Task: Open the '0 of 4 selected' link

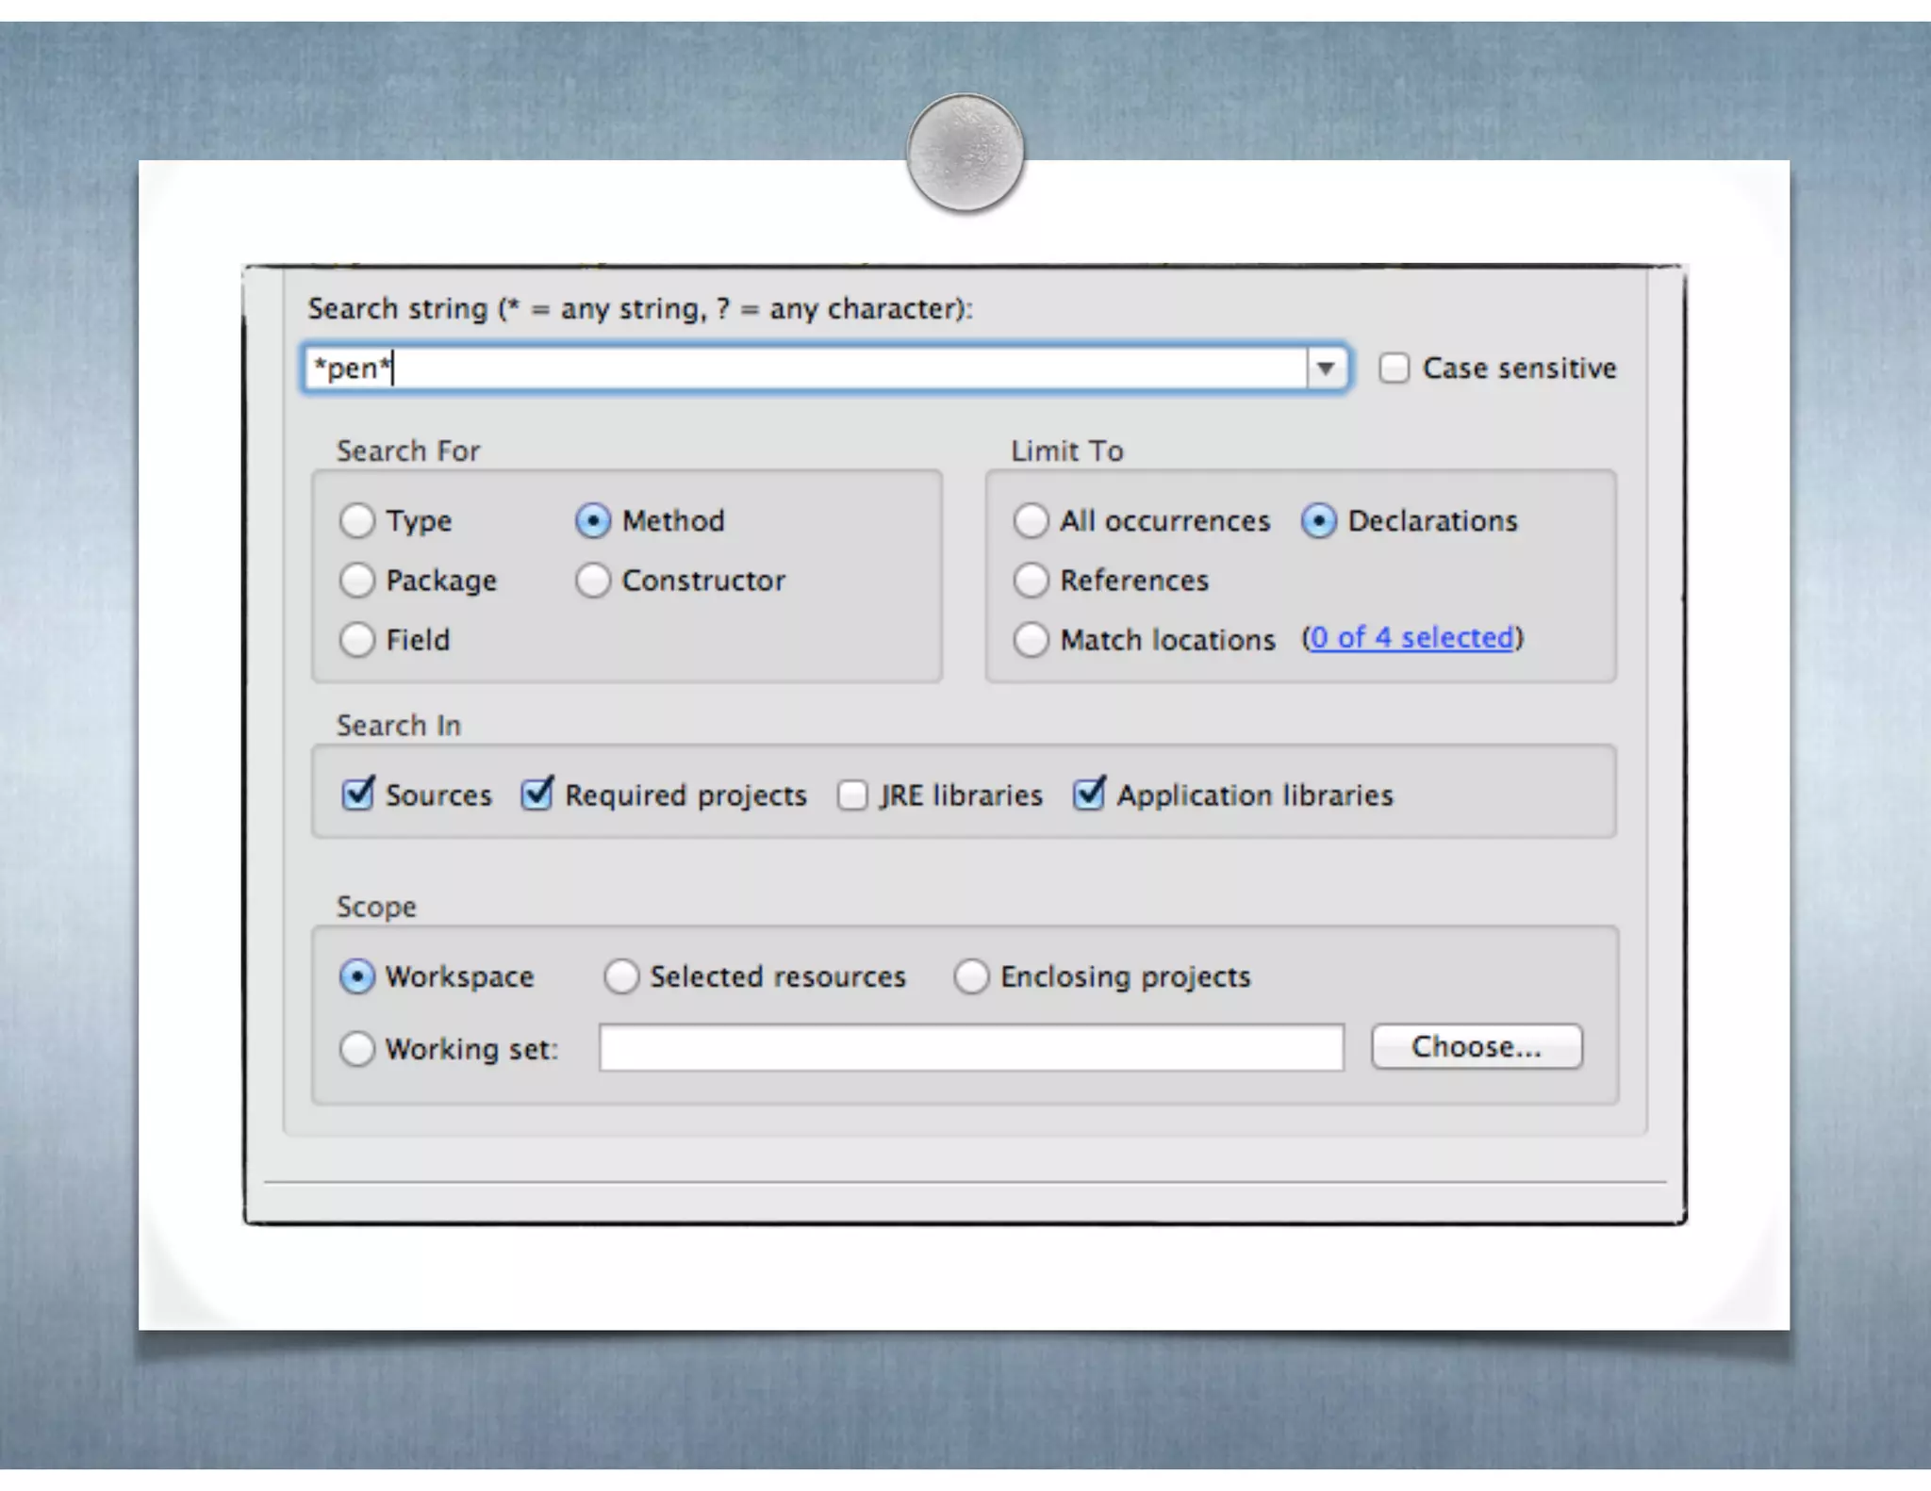Action: tap(1411, 638)
